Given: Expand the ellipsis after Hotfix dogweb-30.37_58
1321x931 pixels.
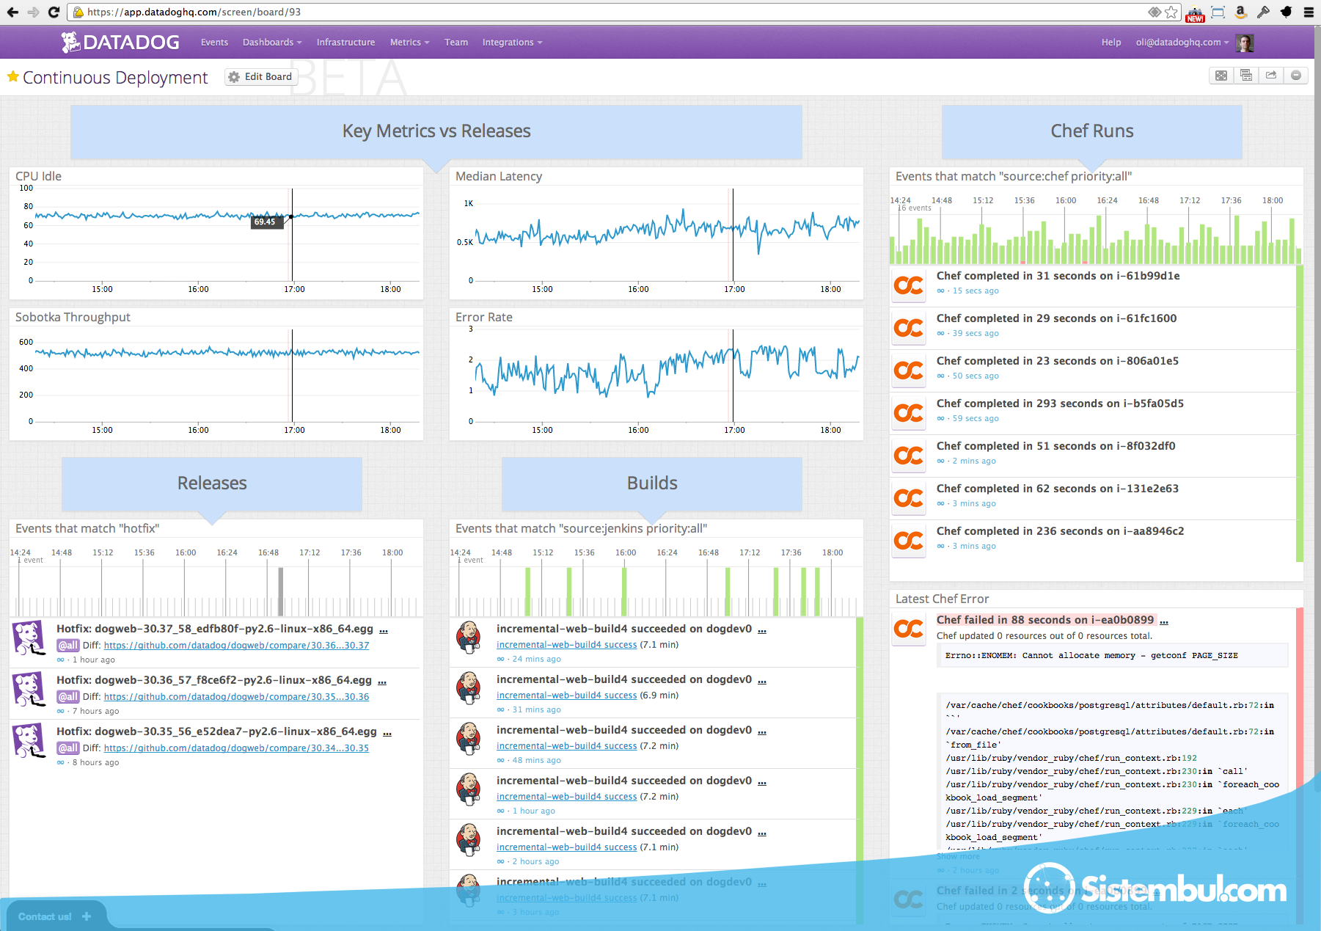Looking at the screenshot, I should pyautogui.click(x=383, y=630).
